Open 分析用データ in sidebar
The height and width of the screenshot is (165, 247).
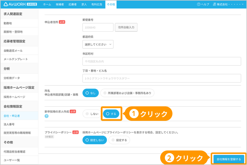coord(20,78)
